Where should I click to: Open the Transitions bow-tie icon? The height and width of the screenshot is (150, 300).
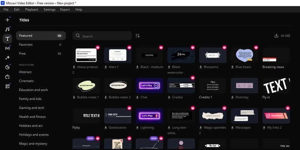pos(7,48)
